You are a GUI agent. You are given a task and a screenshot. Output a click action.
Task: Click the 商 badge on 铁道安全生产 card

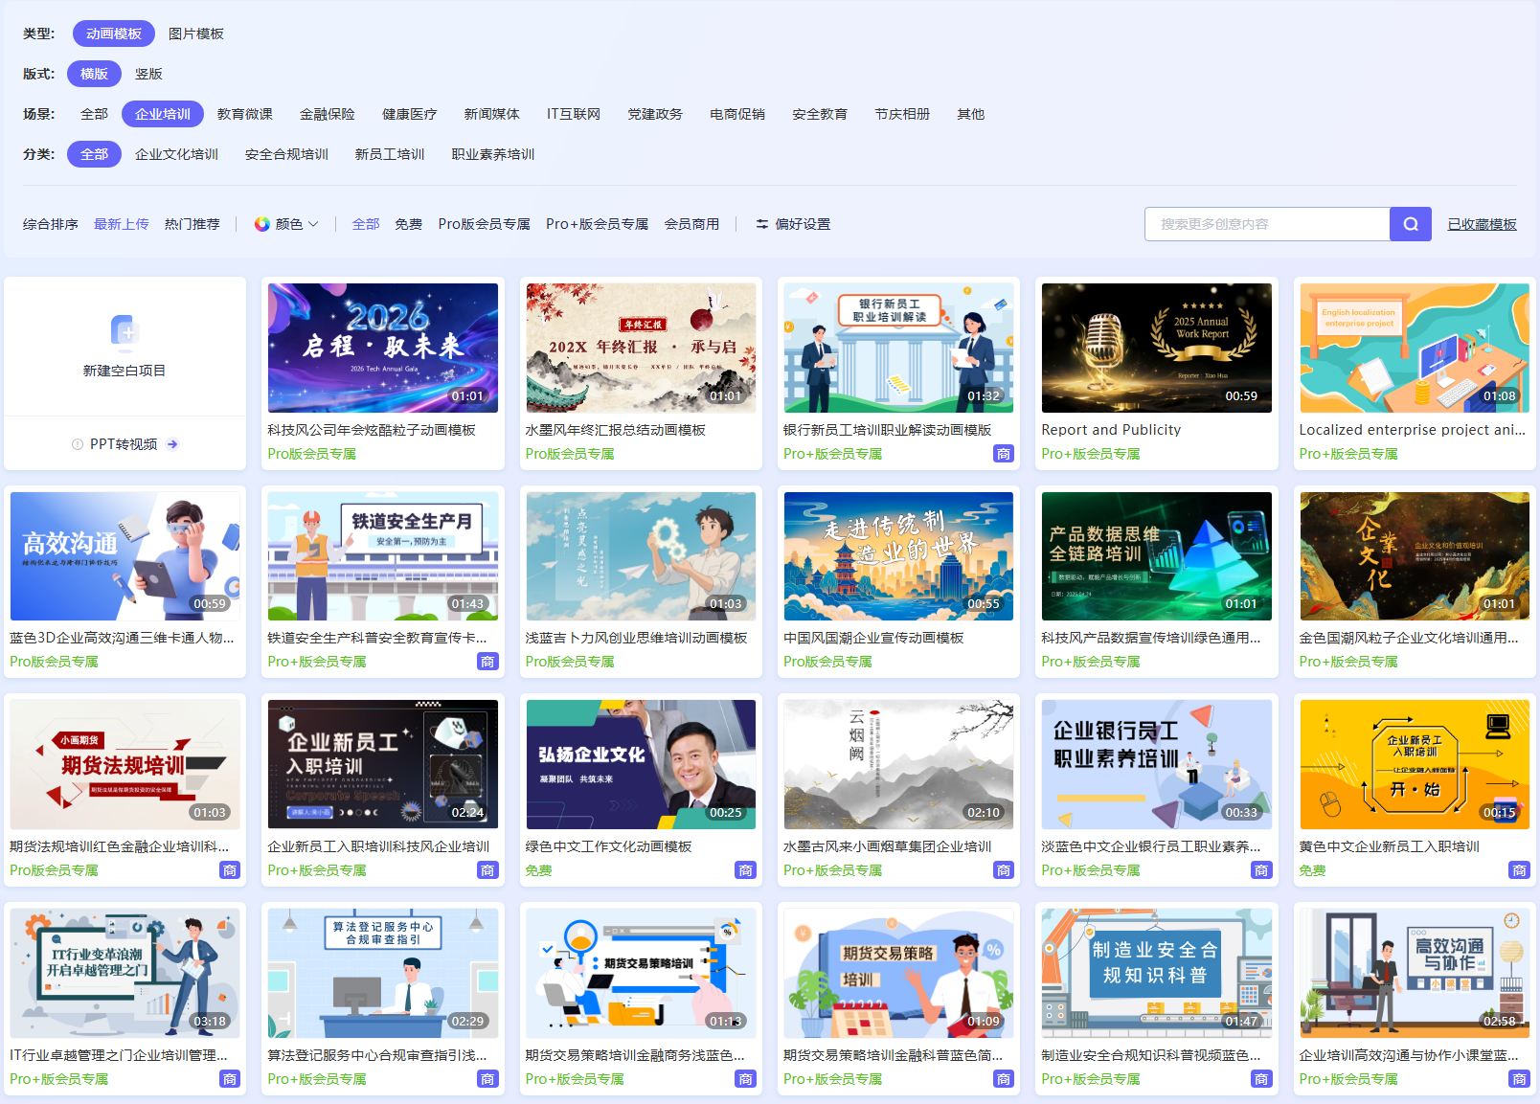coord(487,662)
